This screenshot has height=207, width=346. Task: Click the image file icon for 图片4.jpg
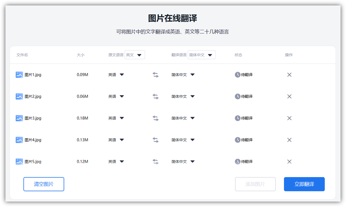(x=19, y=140)
